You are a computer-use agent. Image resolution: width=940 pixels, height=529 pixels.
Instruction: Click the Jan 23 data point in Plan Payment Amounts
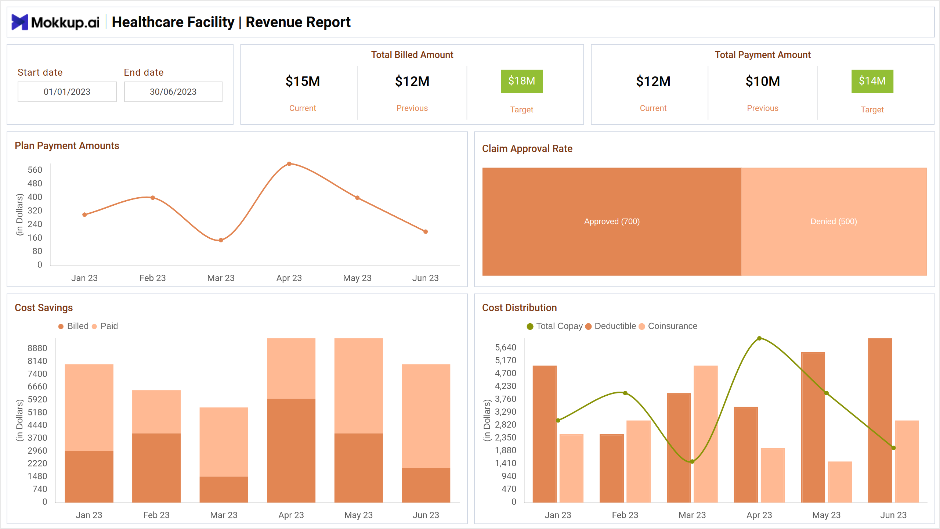(84, 215)
